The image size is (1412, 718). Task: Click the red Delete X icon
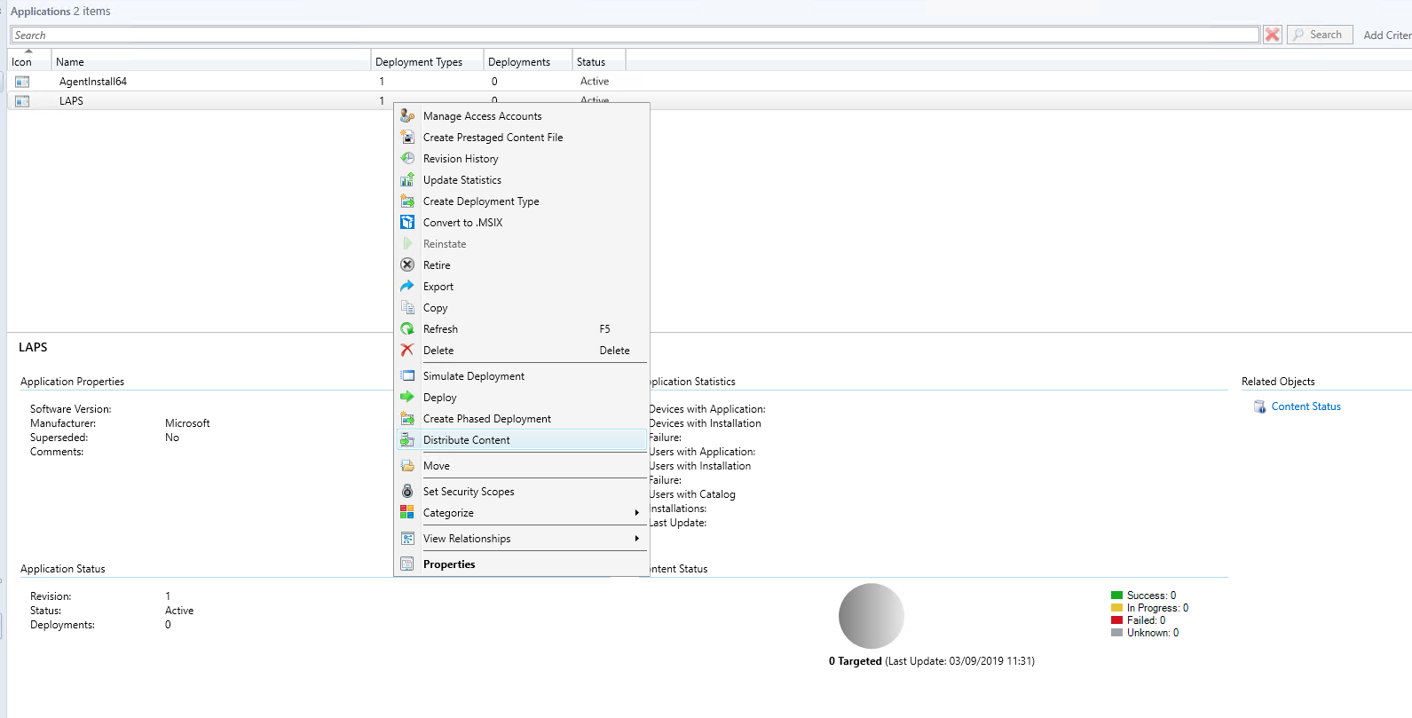407,351
